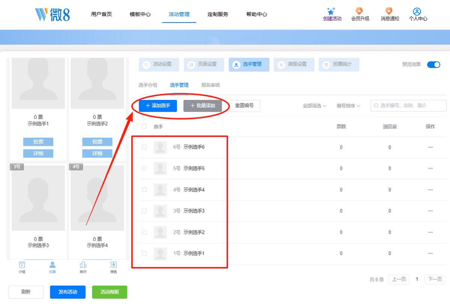Screen dimensions: 450x307
Task: Click the 活动海报 button
Action: 109,292
